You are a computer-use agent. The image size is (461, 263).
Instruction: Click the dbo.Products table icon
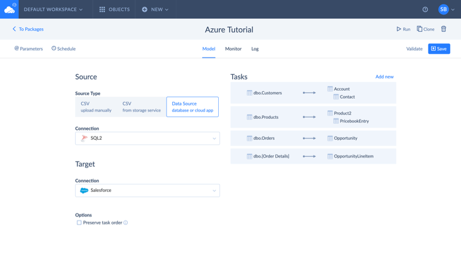(250, 117)
